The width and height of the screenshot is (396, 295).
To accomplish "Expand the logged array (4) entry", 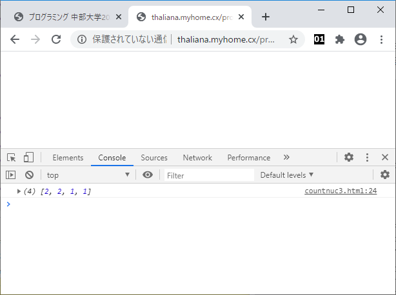I will [19, 191].
